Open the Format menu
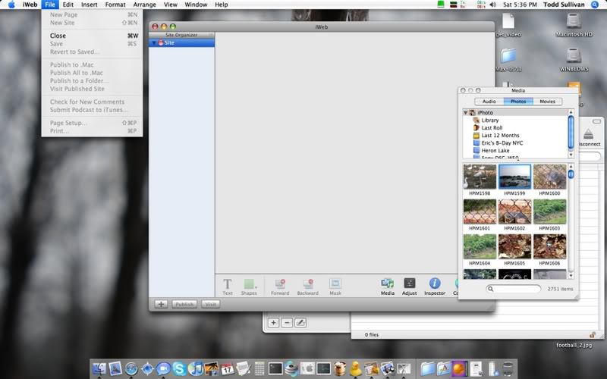Image resolution: width=607 pixels, height=379 pixels. pos(115,5)
